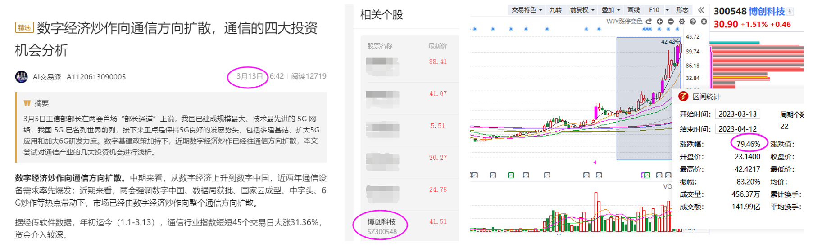Image resolution: width=813 pixels, height=247 pixels.
Task: Click the 41.51 price for 博创科技
Action: pyautogui.click(x=438, y=221)
